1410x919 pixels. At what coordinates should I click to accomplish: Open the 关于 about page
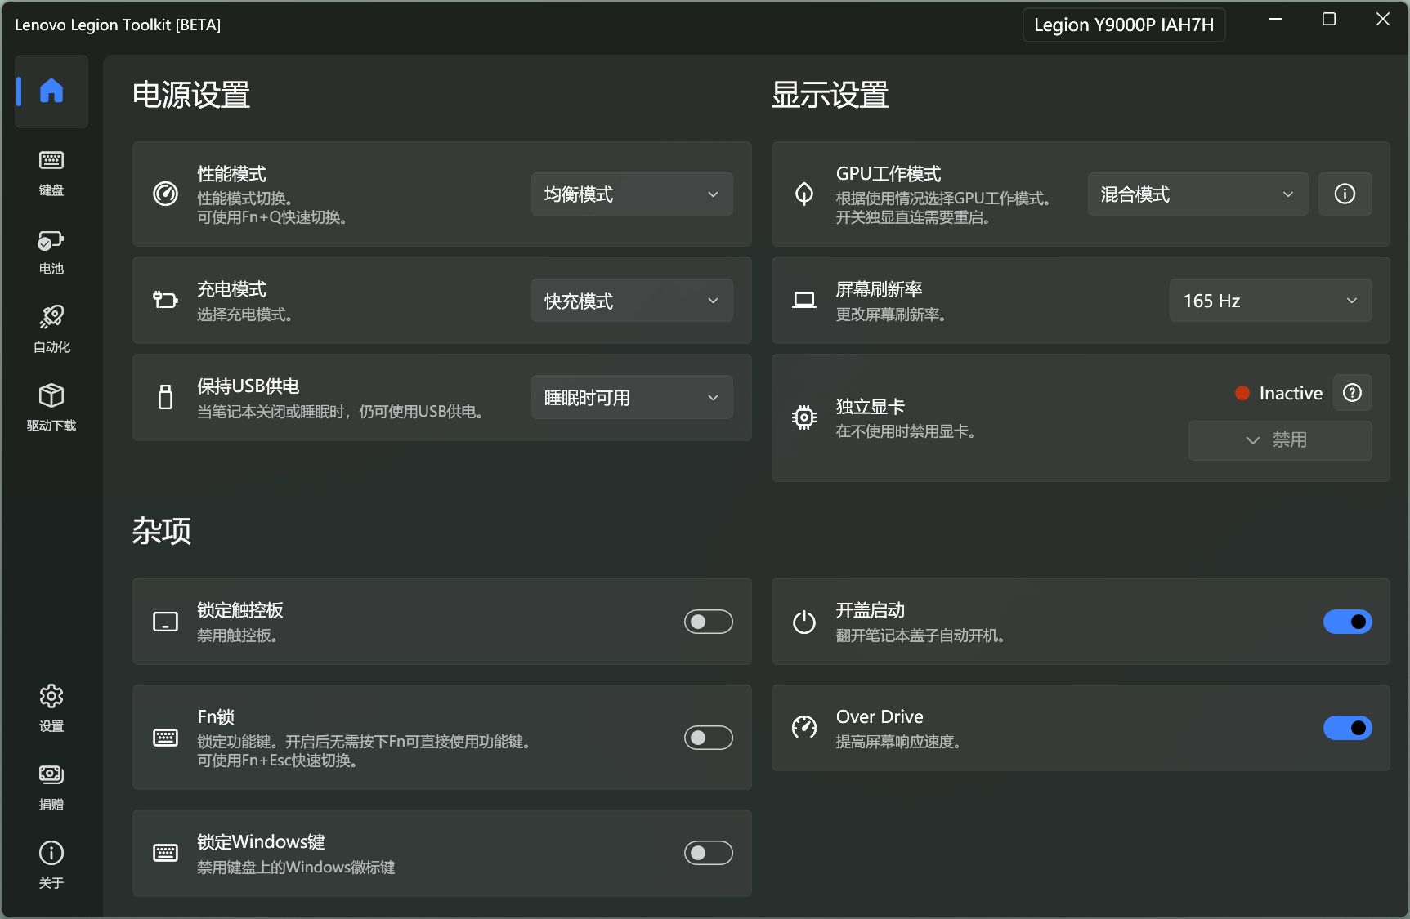[51, 866]
